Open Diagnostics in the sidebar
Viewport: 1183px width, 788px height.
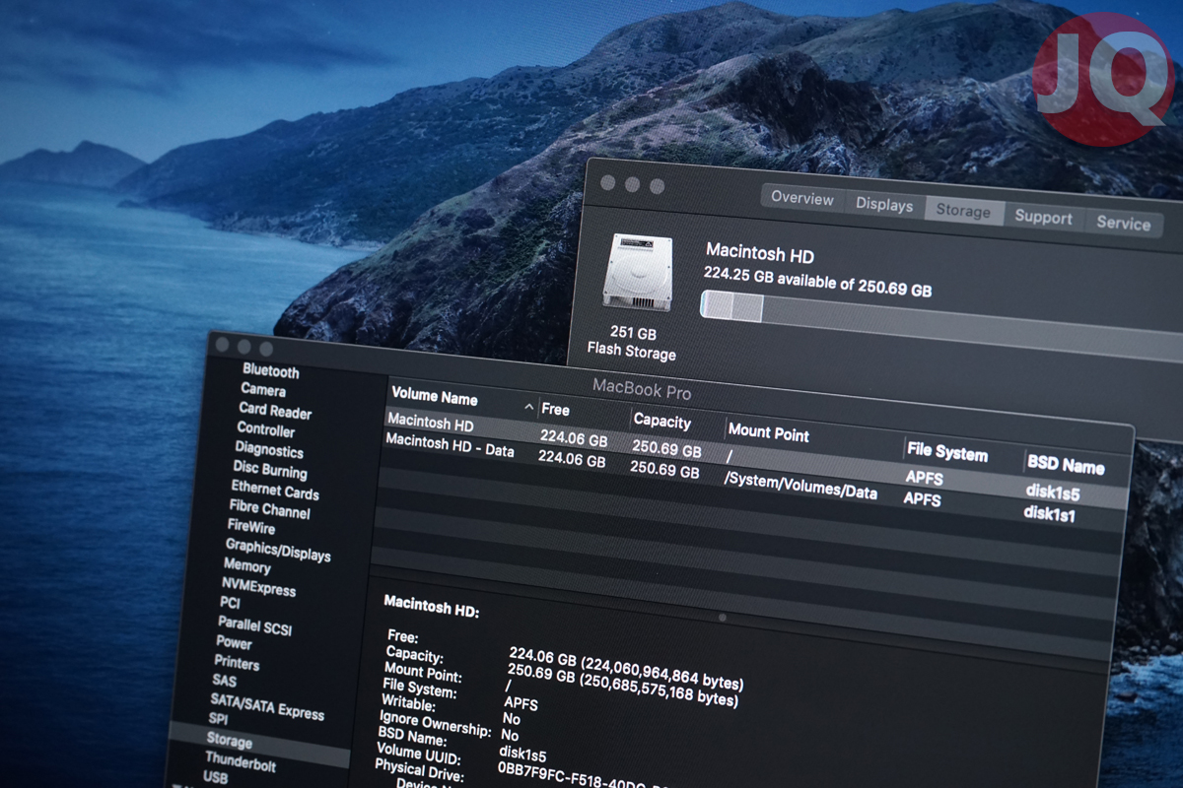[x=269, y=449]
